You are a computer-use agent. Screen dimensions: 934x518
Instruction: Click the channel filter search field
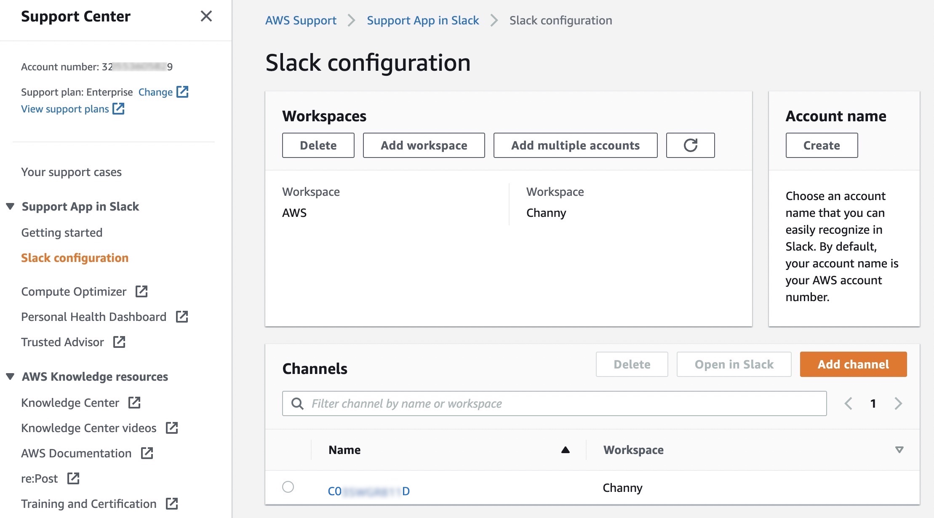click(564, 403)
